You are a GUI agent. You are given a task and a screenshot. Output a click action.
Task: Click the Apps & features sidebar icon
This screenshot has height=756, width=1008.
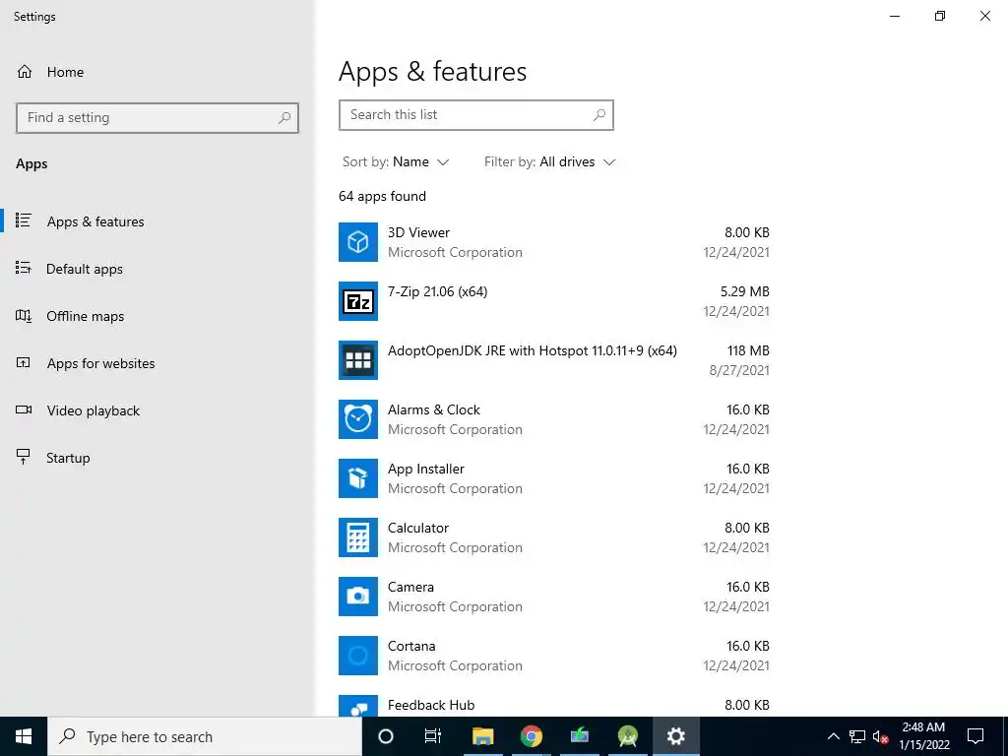[x=24, y=221]
